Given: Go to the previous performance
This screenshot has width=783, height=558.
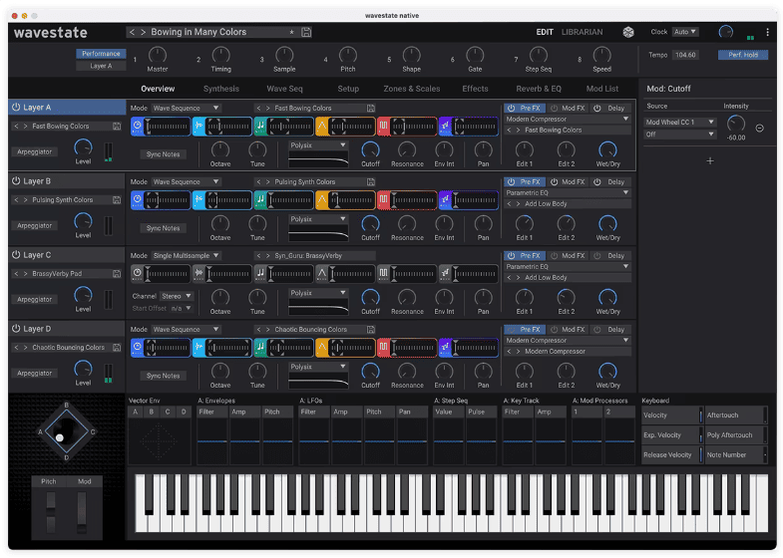Looking at the screenshot, I should click(x=132, y=32).
